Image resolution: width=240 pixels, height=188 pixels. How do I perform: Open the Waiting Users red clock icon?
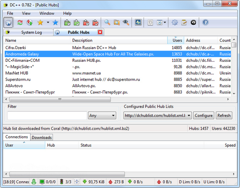coord(86,23)
